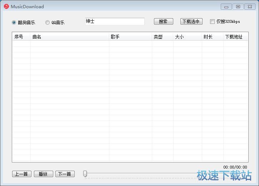The height and width of the screenshot is (186, 259).
Task: Click the playback progress slider thumb
Action: tap(85, 174)
